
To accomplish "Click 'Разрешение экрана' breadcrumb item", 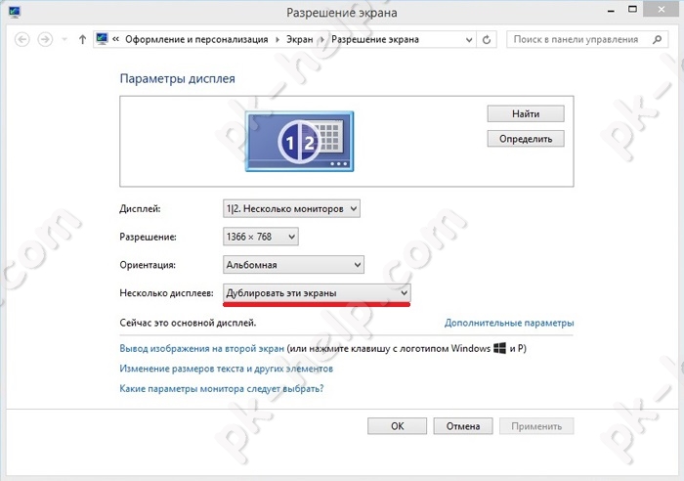I will [375, 40].
